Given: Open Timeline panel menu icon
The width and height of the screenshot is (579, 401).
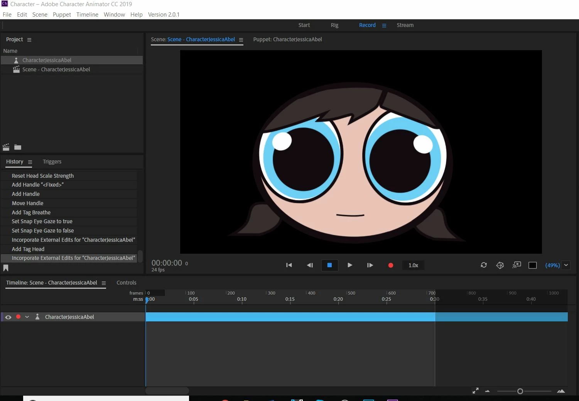Looking at the screenshot, I should click(104, 283).
